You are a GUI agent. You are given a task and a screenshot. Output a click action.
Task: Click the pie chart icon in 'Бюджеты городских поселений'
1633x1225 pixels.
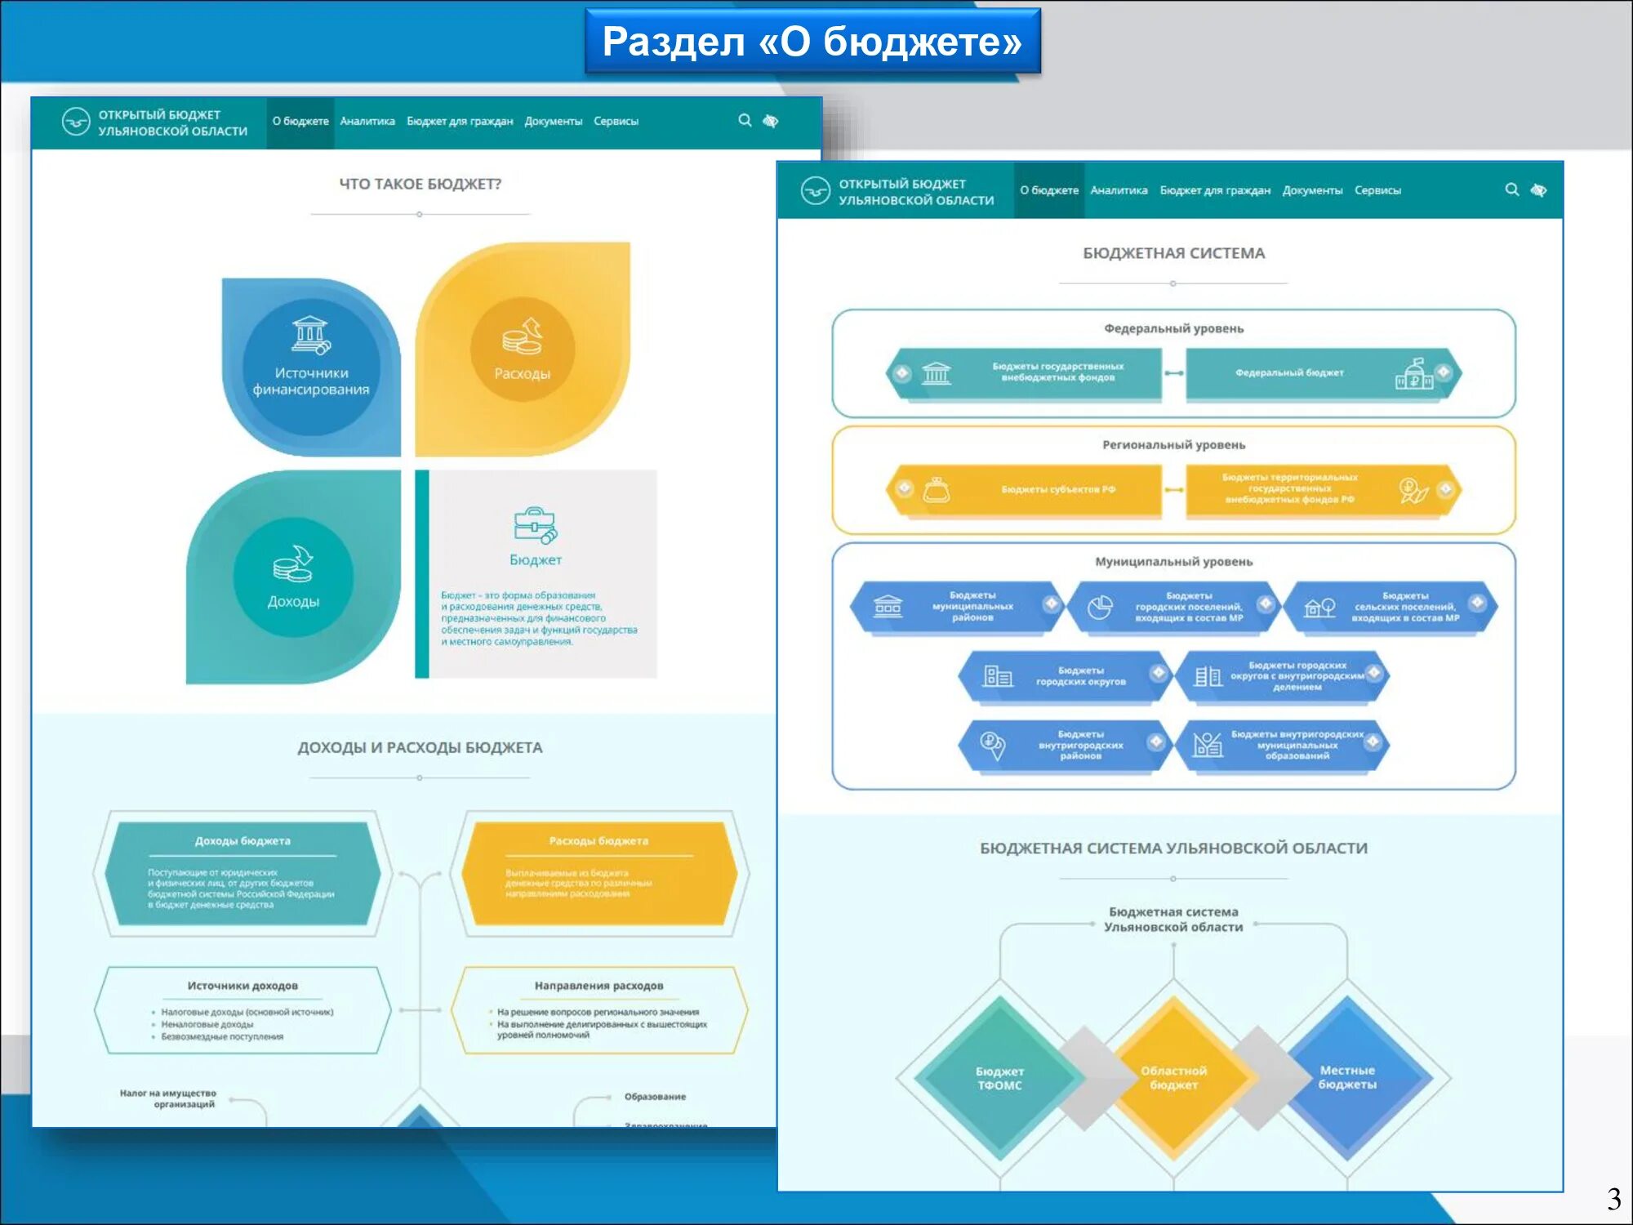(1100, 608)
